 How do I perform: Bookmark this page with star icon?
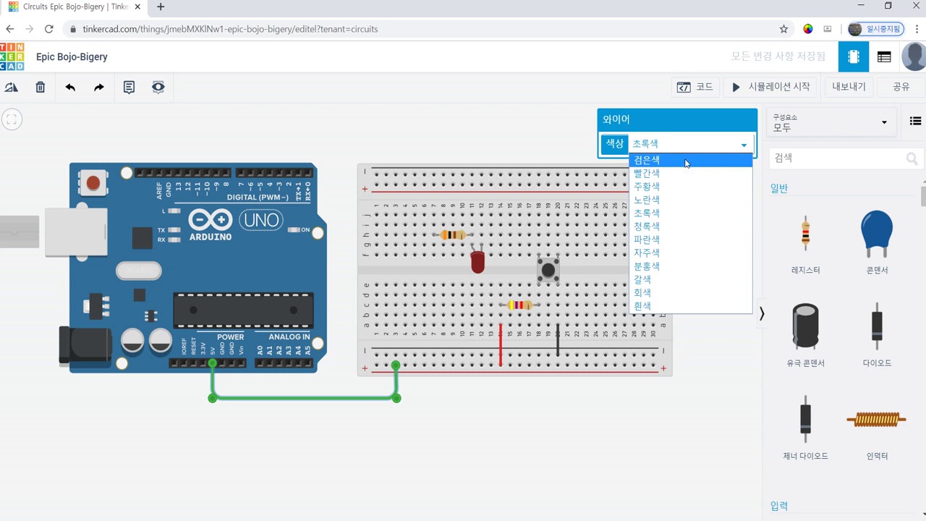(x=783, y=29)
